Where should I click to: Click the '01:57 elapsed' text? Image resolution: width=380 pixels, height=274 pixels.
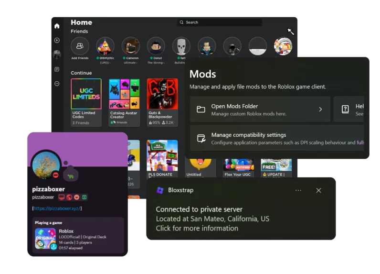(71, 248)
